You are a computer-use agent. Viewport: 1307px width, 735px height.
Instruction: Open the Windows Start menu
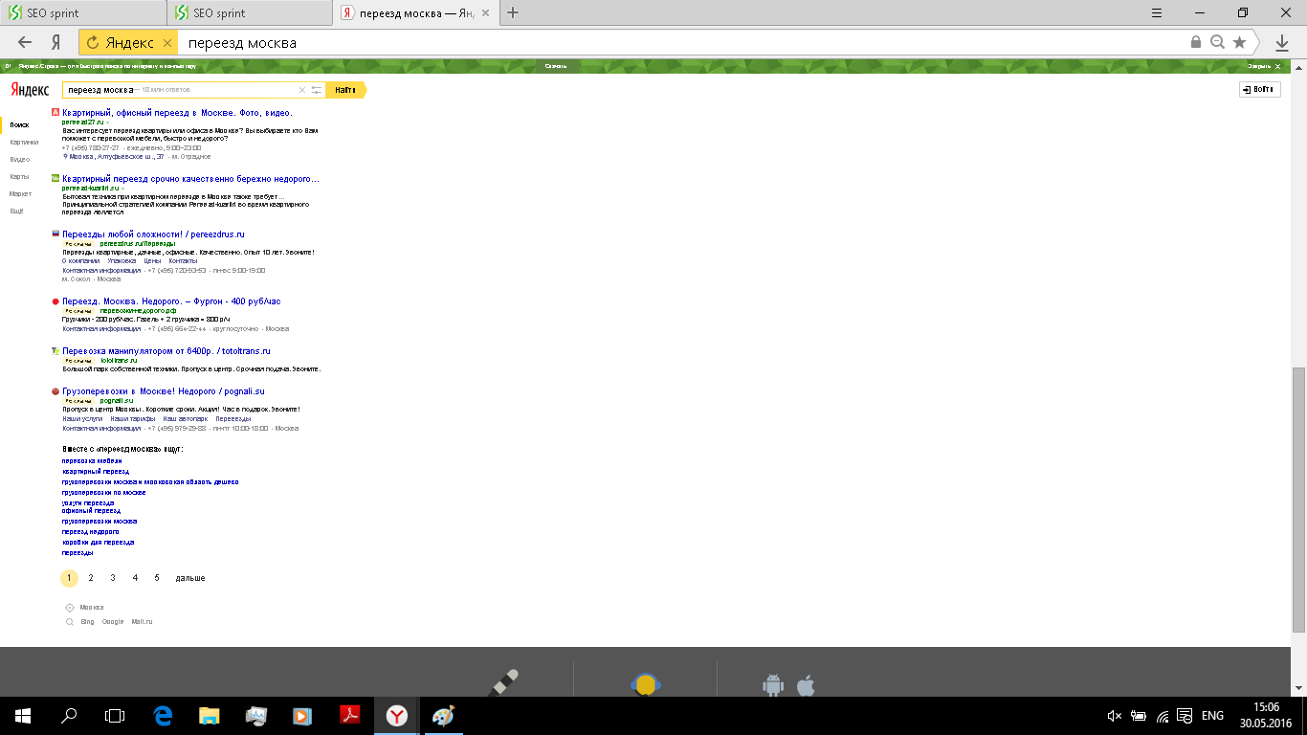[23, 716]
